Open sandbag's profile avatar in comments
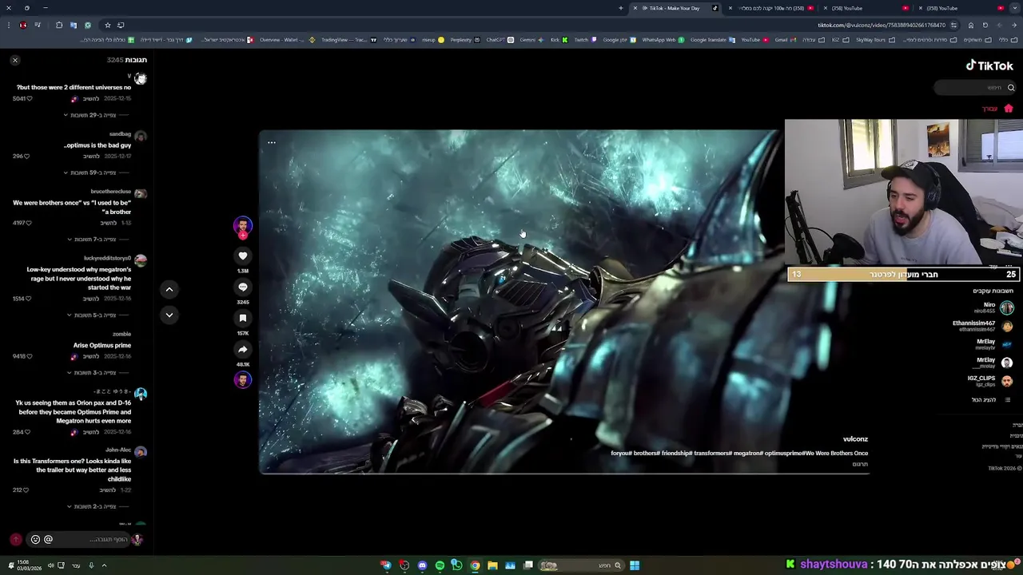Image resolution: width=1023 pixels, height=575 pixels. [141, 136]
